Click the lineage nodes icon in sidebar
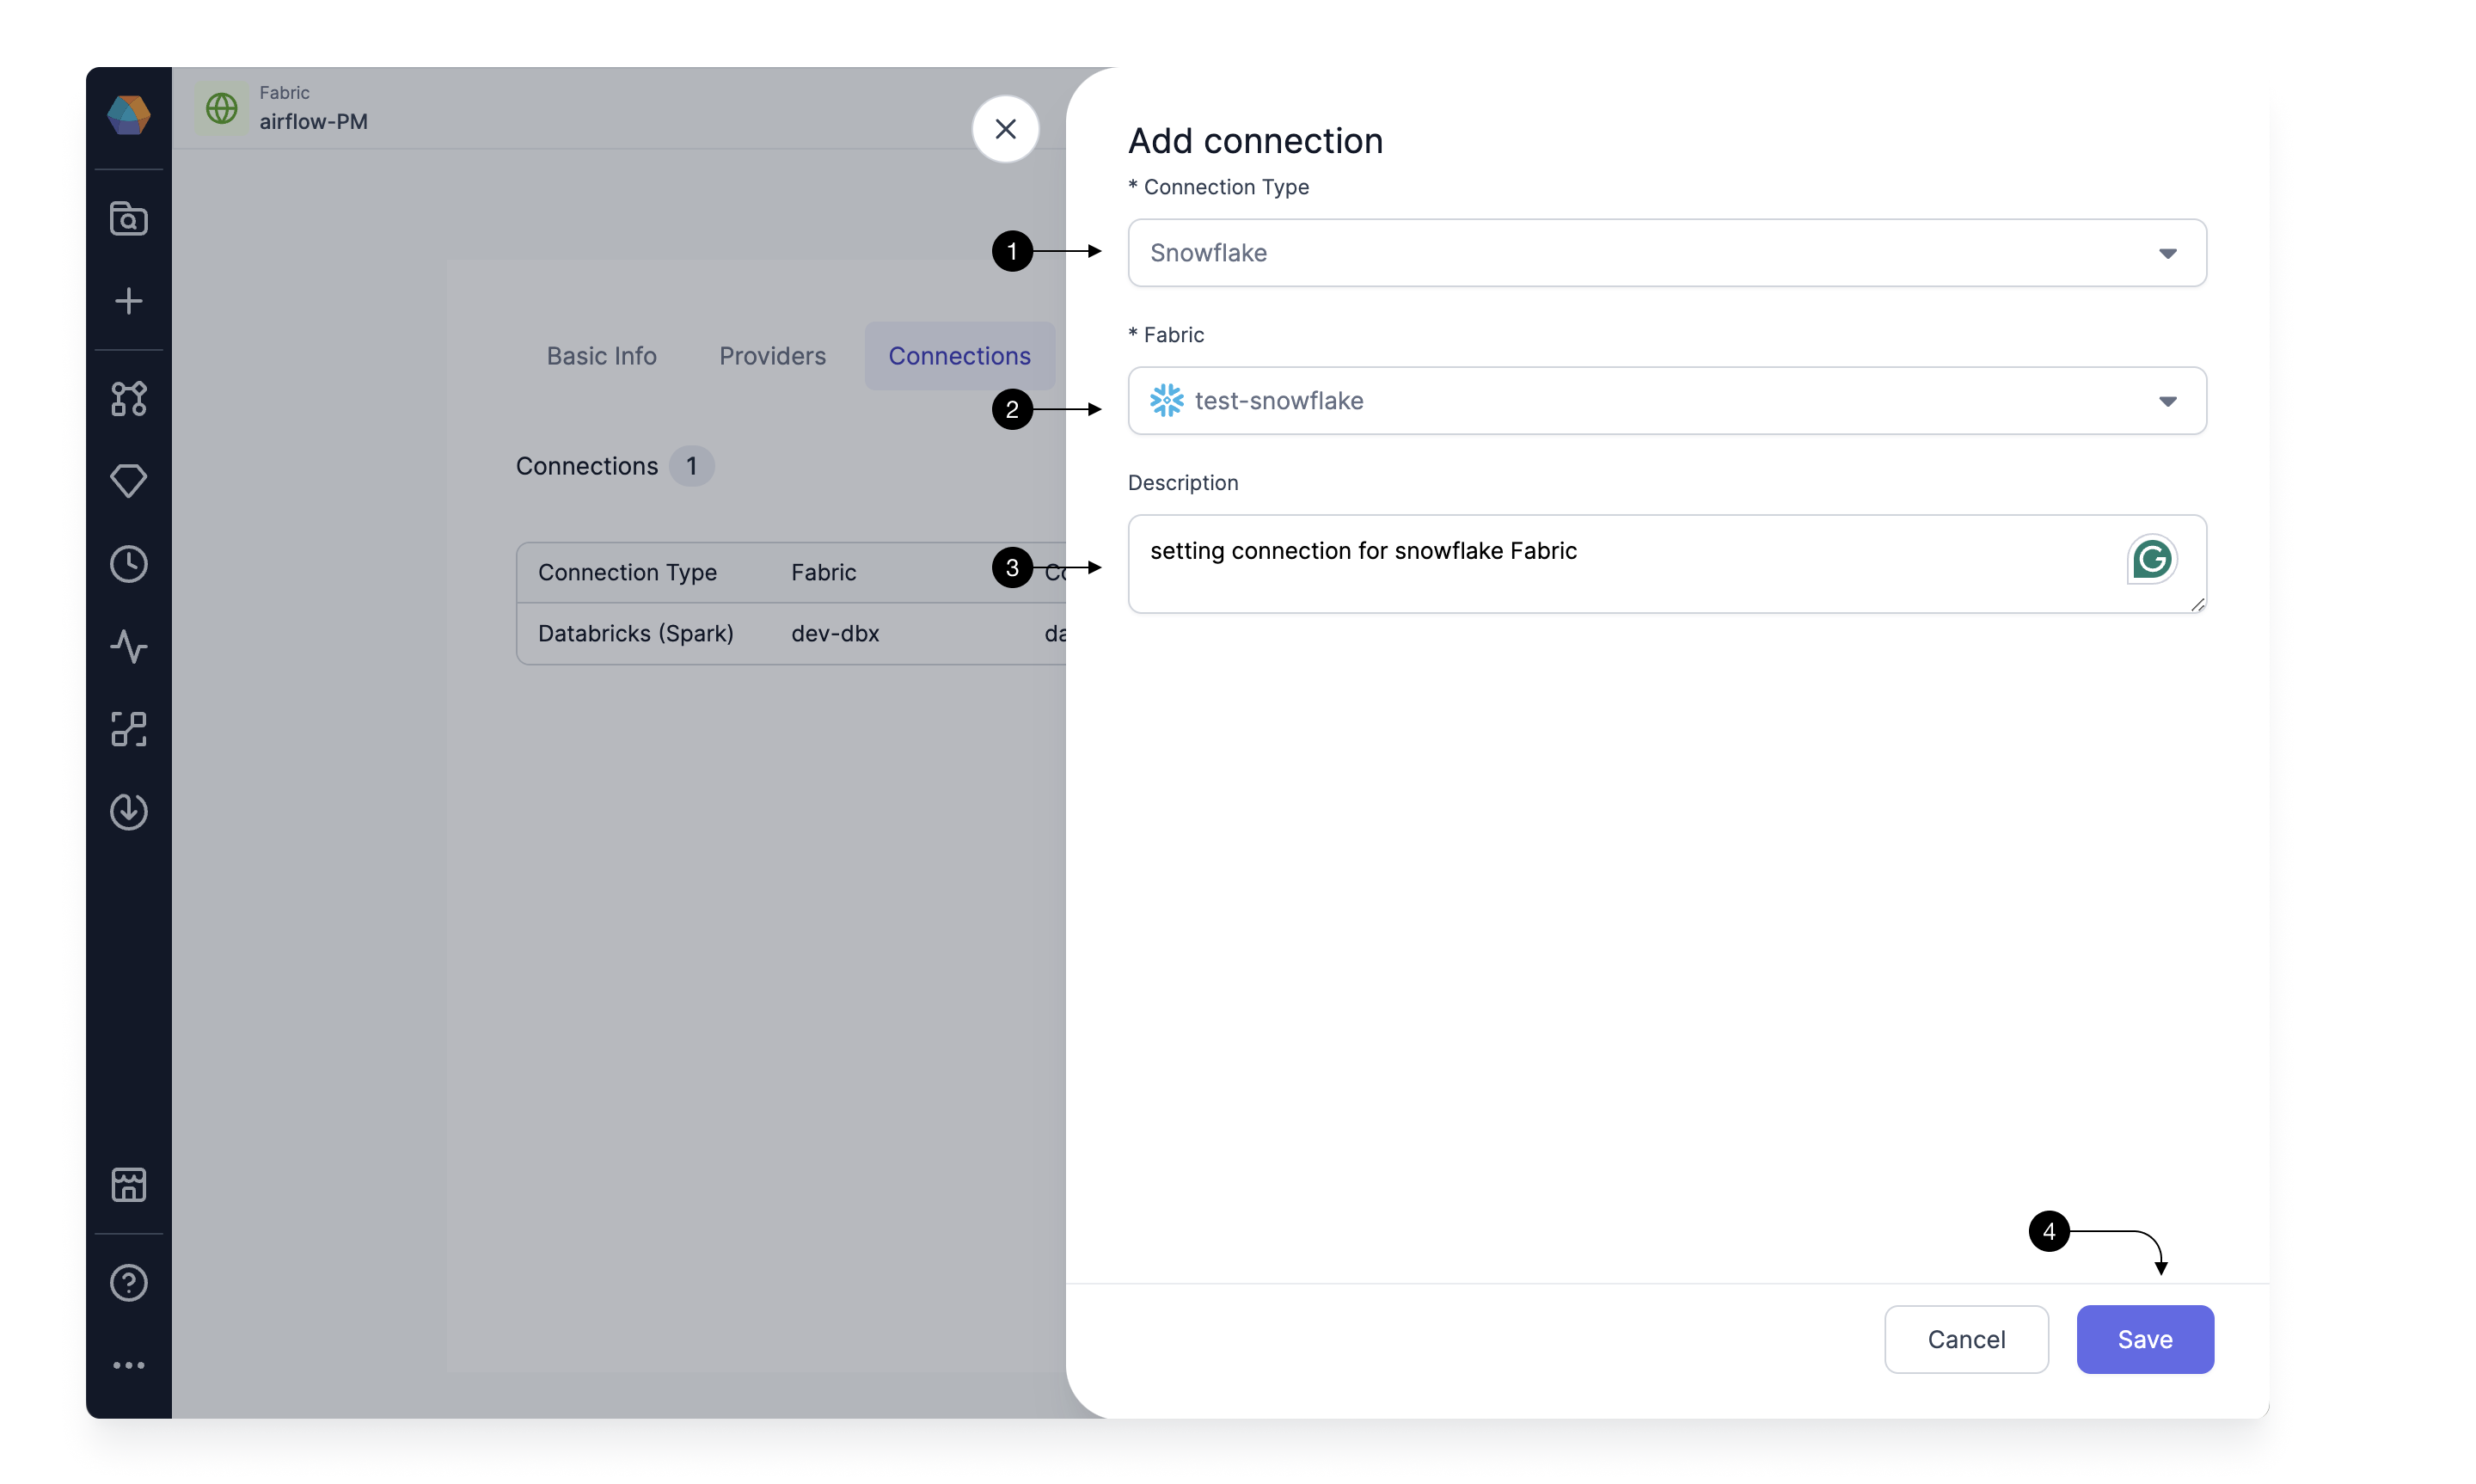2476x1484 pixels. [x=128, y=729]
